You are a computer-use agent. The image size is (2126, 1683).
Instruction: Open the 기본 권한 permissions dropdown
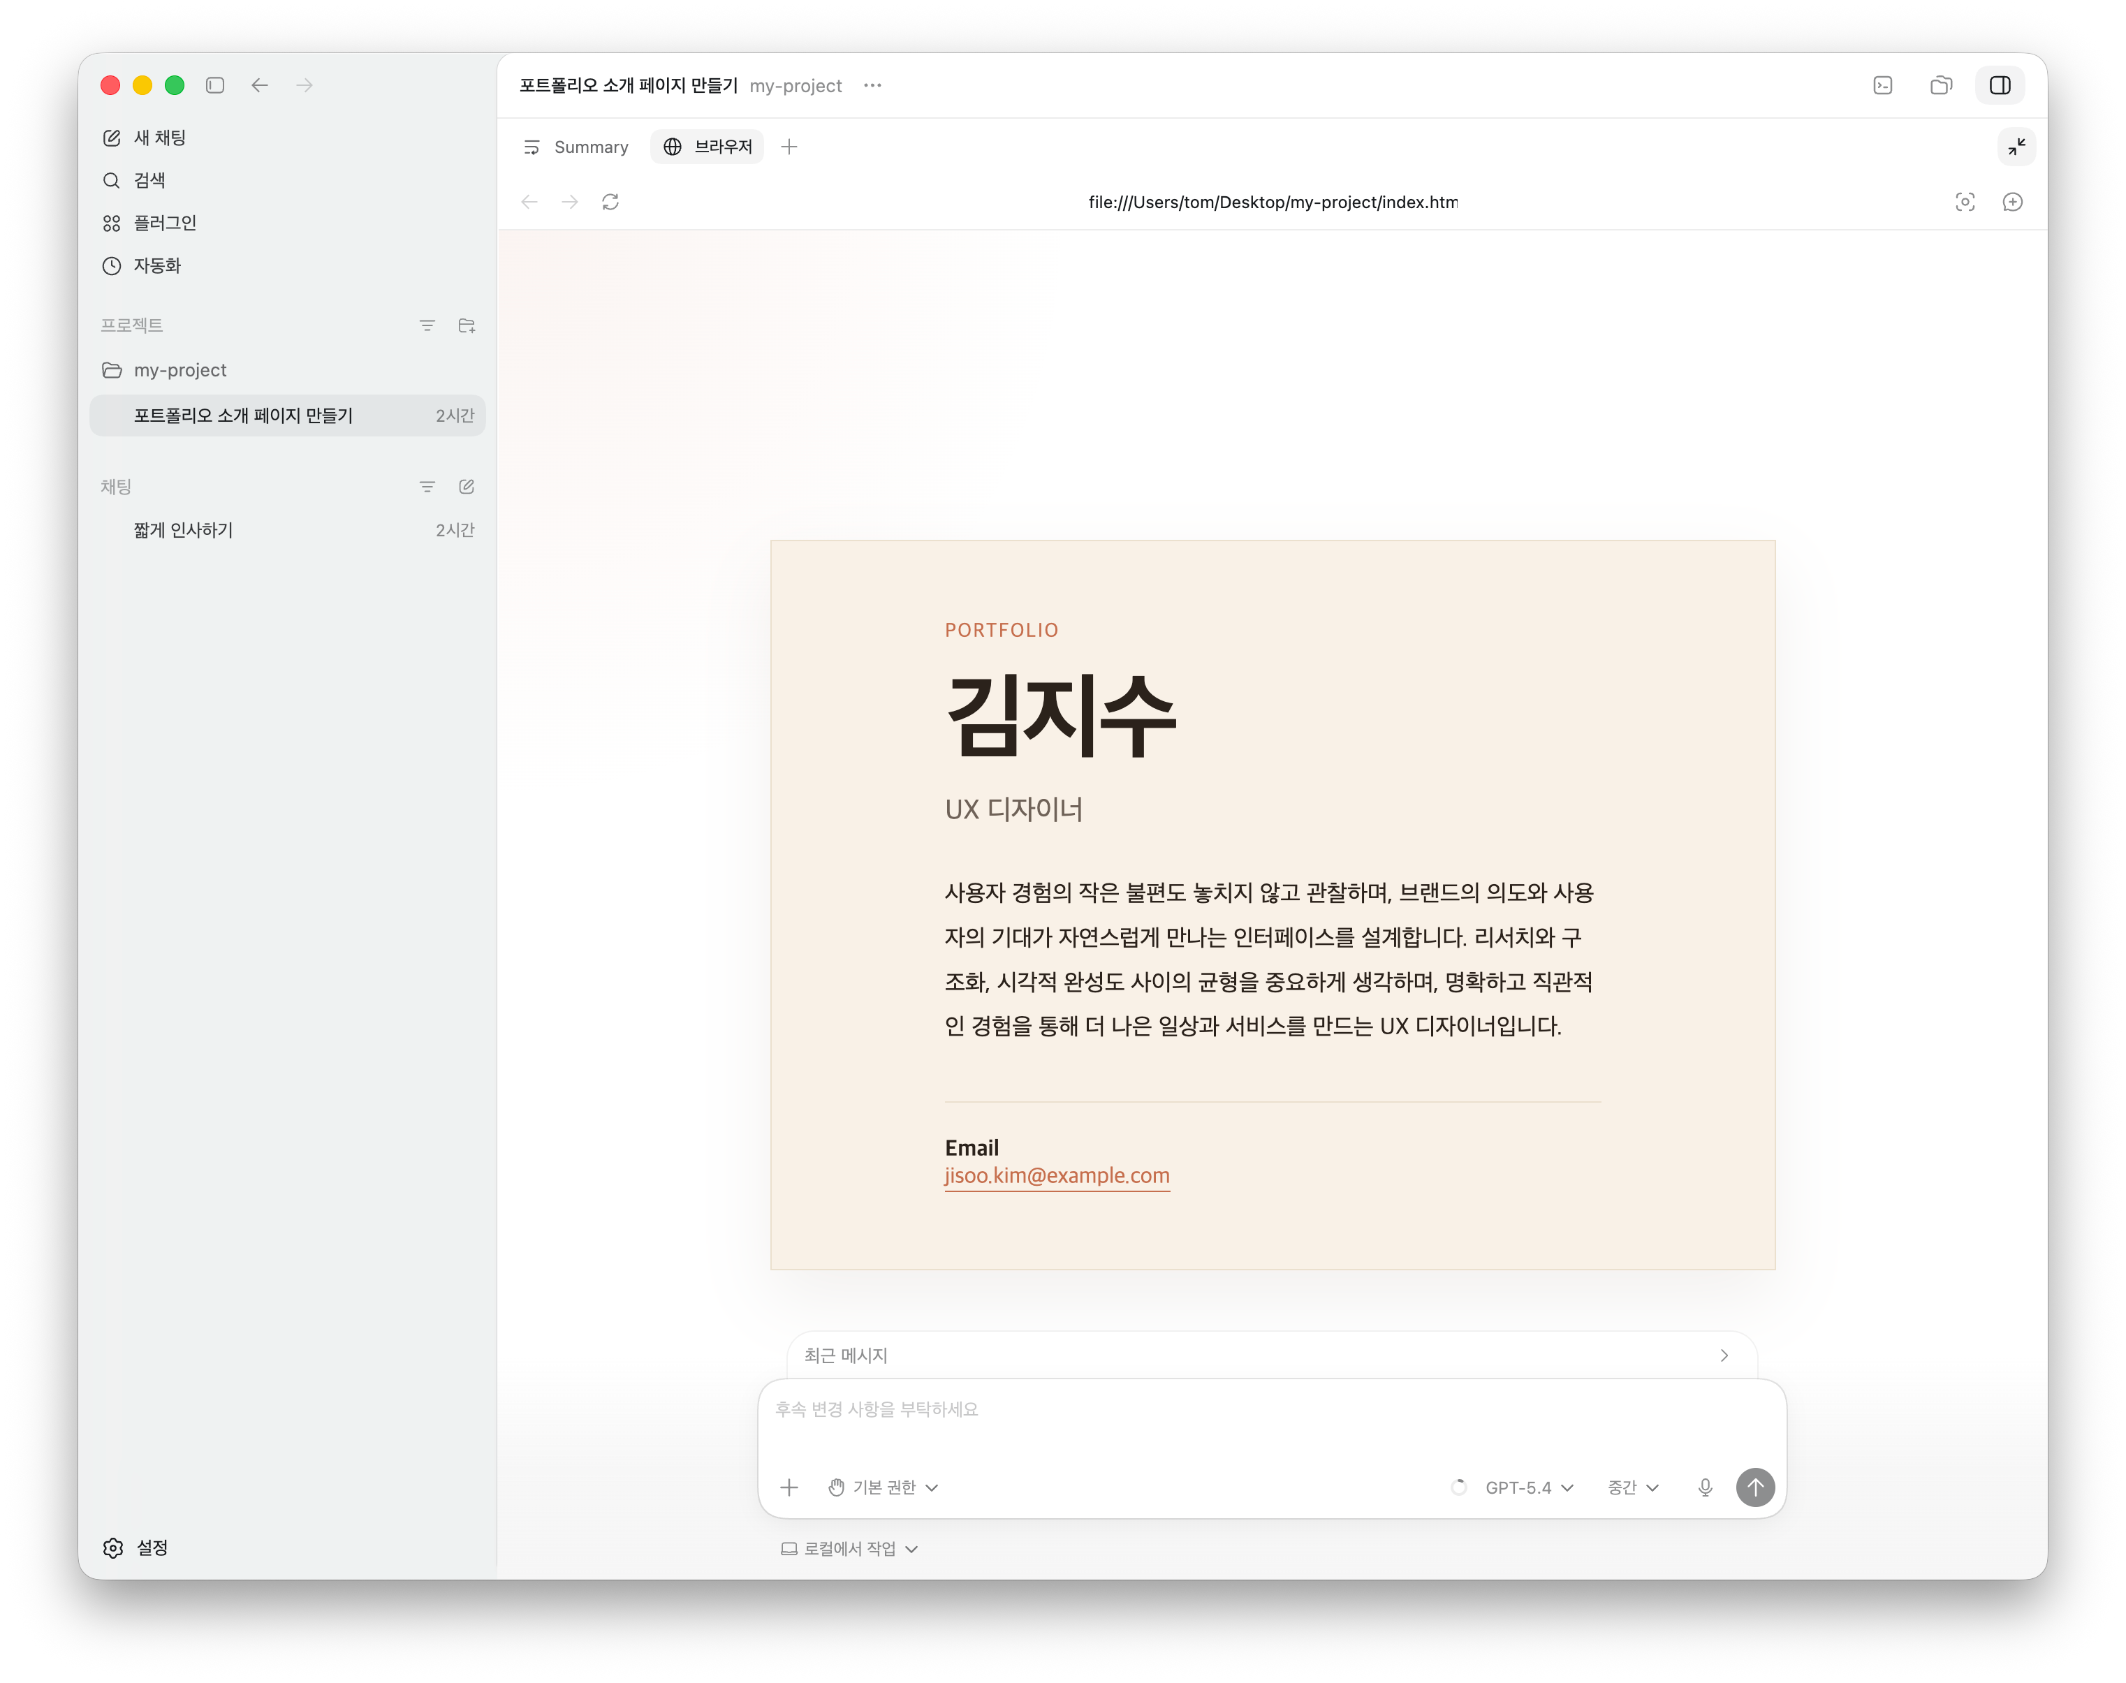[883, 1488]
